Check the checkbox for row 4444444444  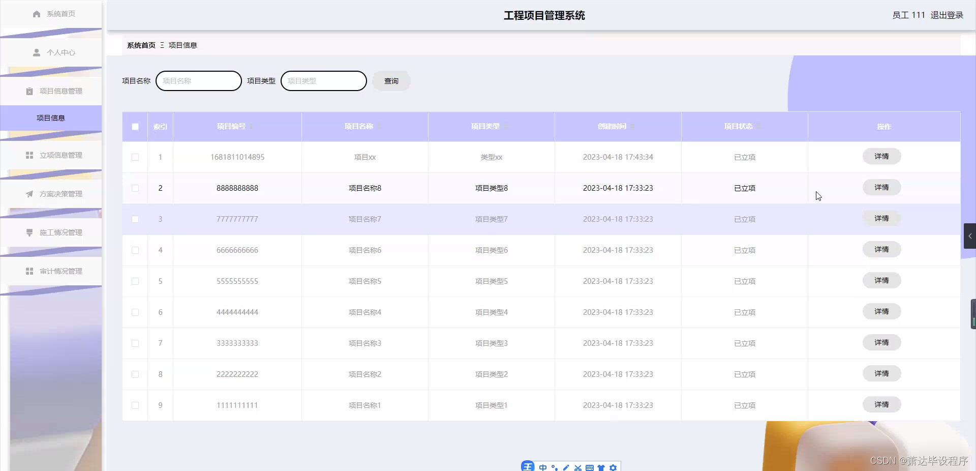coord(135,312)
